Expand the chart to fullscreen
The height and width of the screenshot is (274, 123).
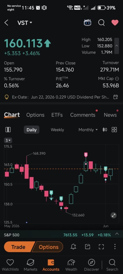point(114,215)
